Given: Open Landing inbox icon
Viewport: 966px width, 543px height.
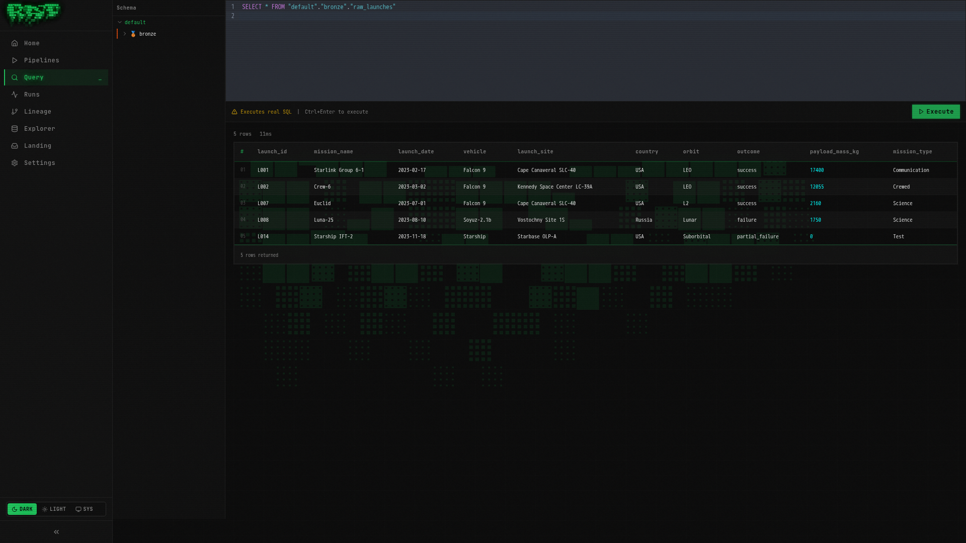Looking at the screenshot, I should click(x=15, y=146).
